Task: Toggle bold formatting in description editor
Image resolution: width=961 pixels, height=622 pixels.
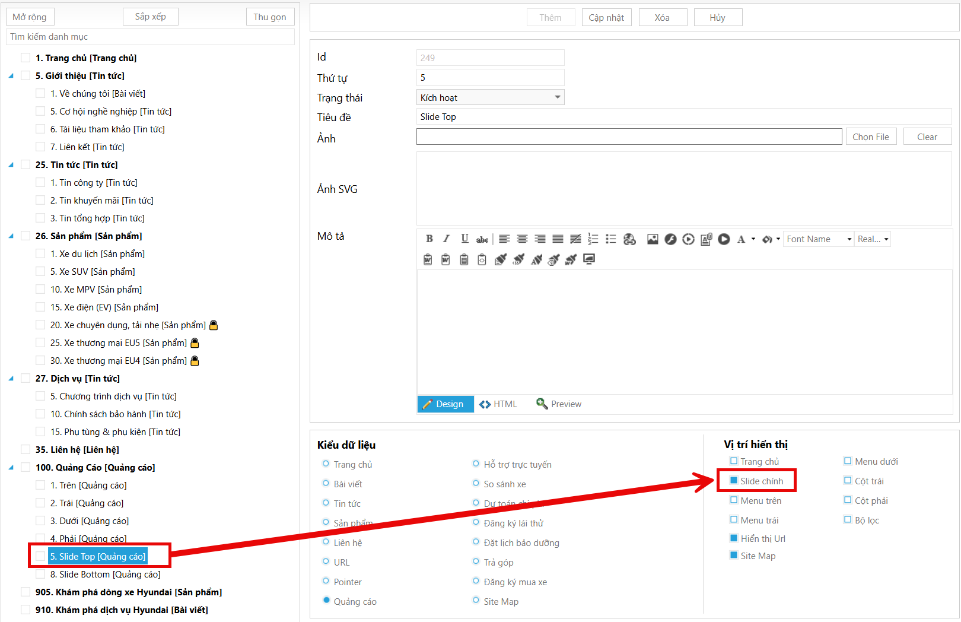Action: pyautogui.click(x=429, y=239)
